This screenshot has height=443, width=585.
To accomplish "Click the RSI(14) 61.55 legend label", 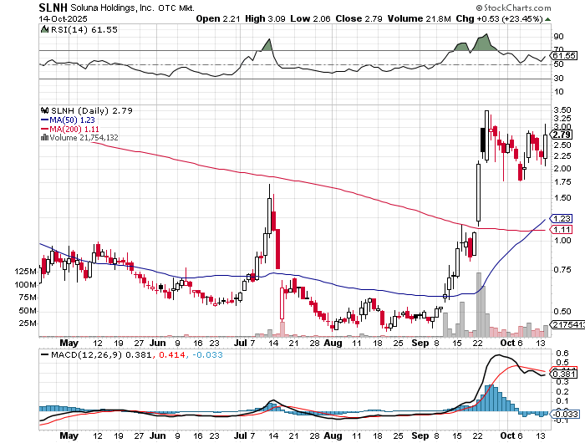I will click(84, 29).
